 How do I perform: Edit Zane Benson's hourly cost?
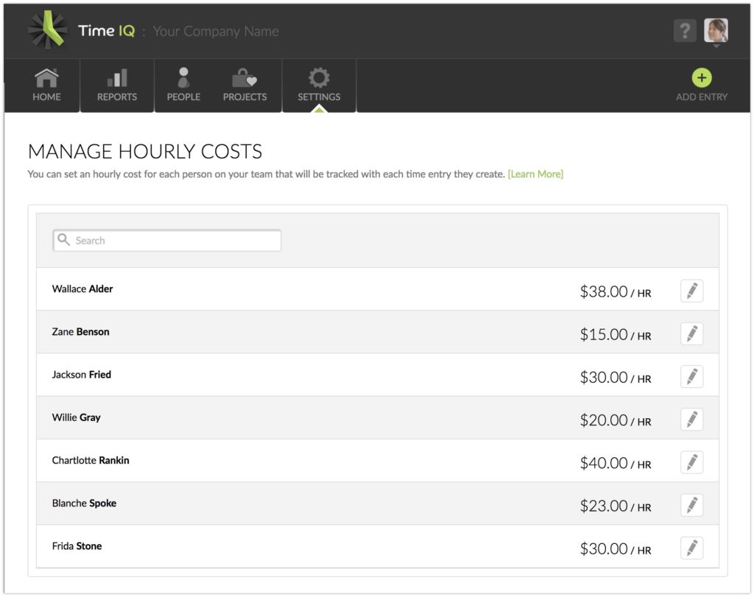691,333
